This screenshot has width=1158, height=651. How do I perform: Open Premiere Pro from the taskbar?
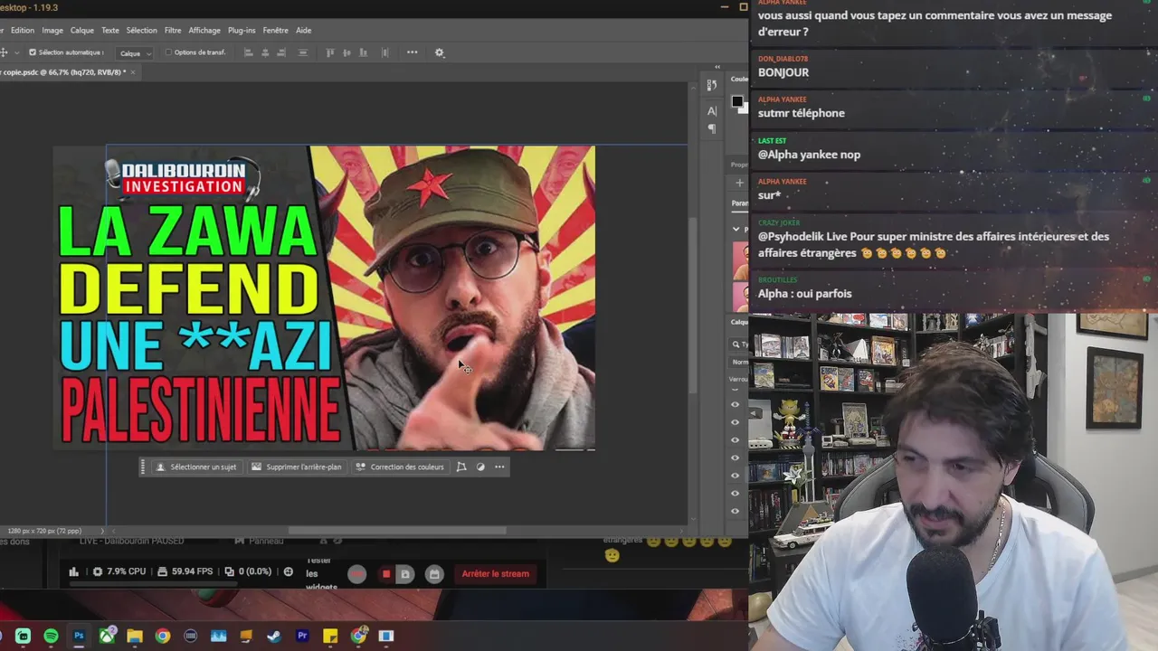(302, 637)
